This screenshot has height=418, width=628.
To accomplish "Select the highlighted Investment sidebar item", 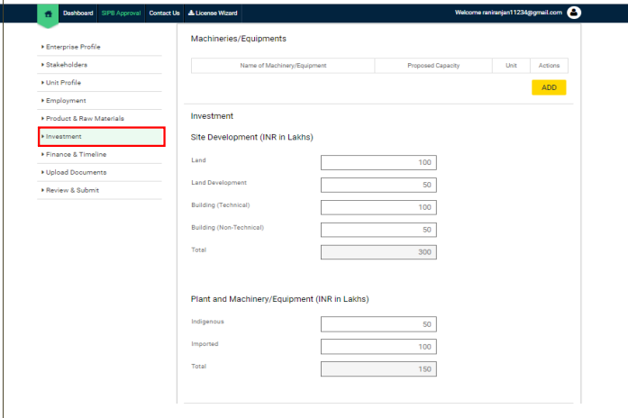I will tap(101, 136).
